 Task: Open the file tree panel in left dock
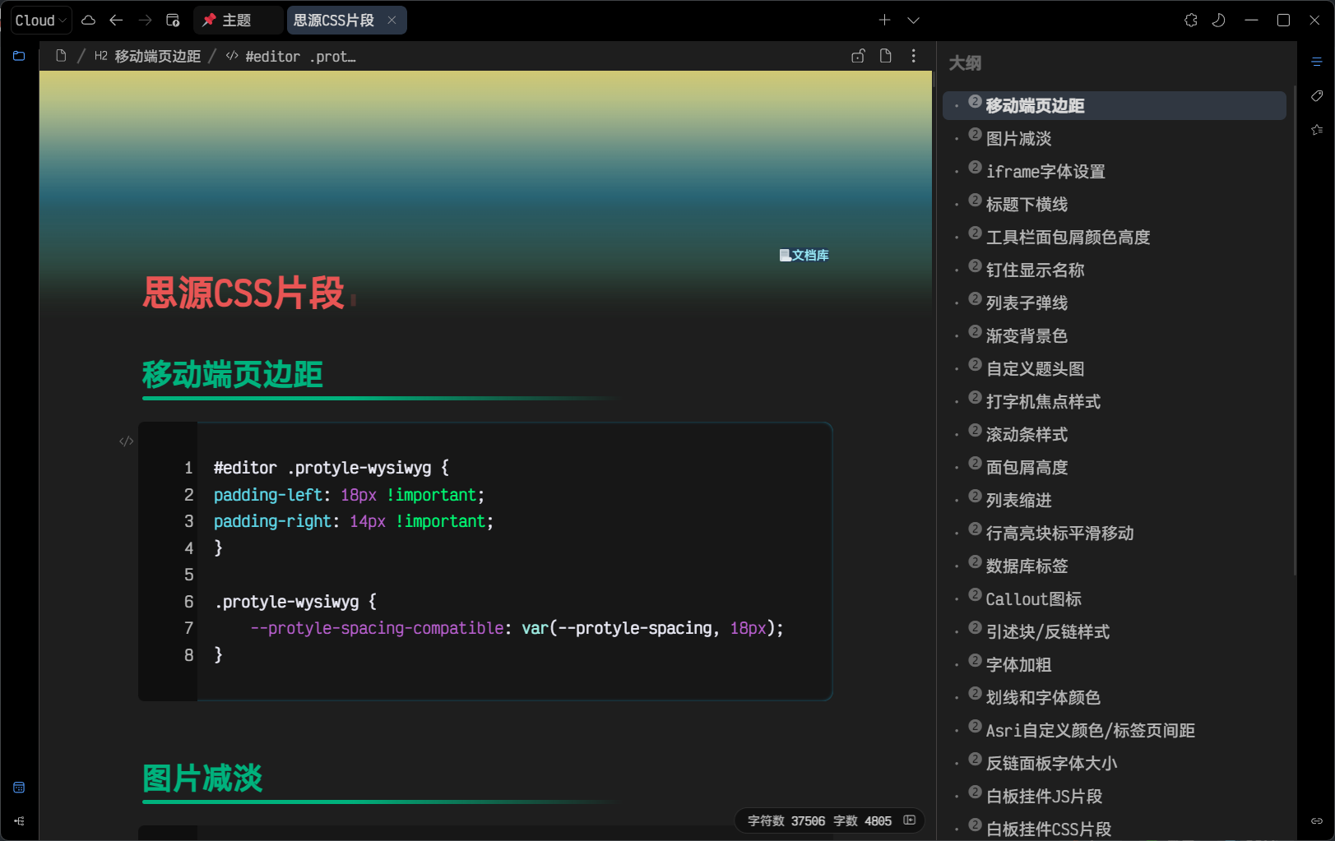(x=19, y=56)
